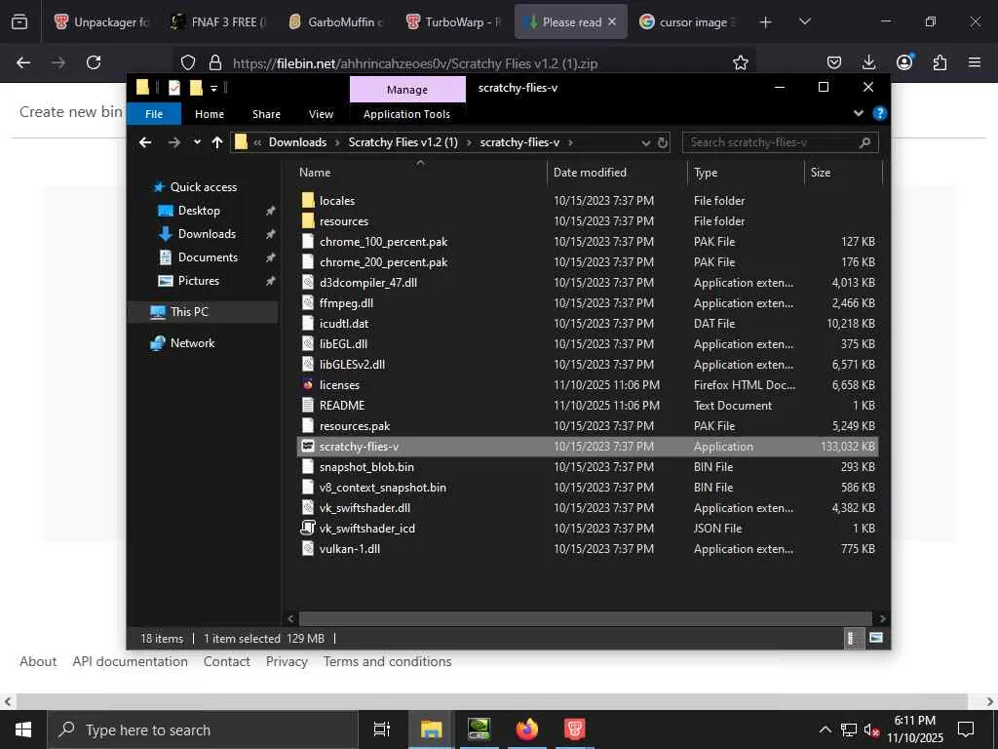
Task: Click the Downloads breadcrumb in address bar
Action: click(x=297, y=142)
